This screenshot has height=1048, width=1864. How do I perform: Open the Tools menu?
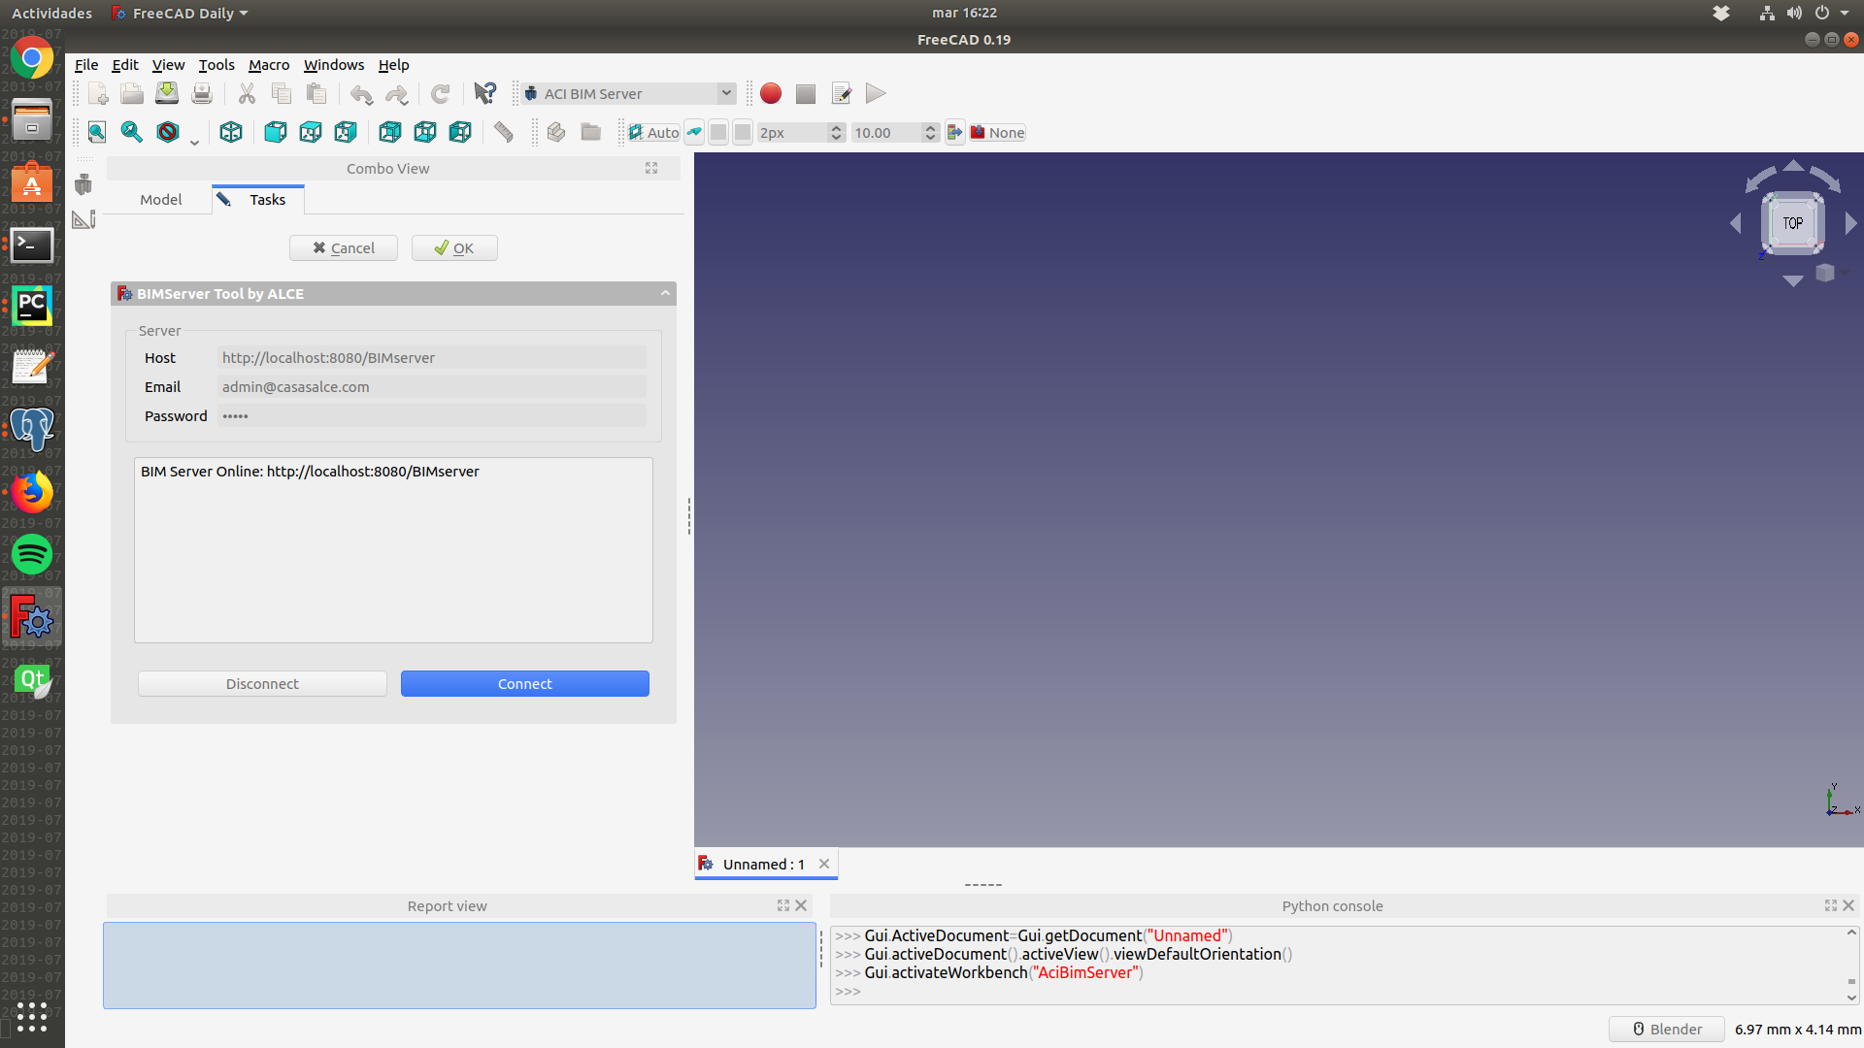tap(216, 65)
